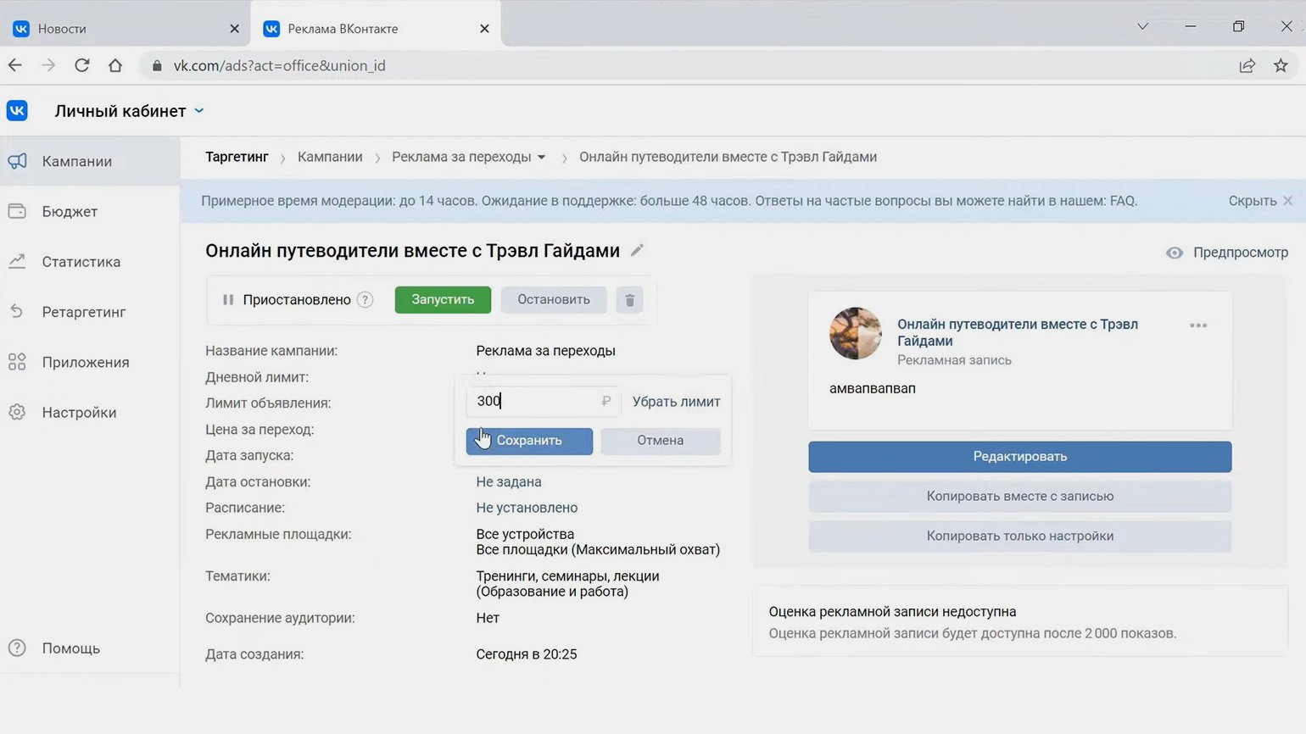Set schedule via Не установлено link
1306x734 pixels.
coord(527,508)
